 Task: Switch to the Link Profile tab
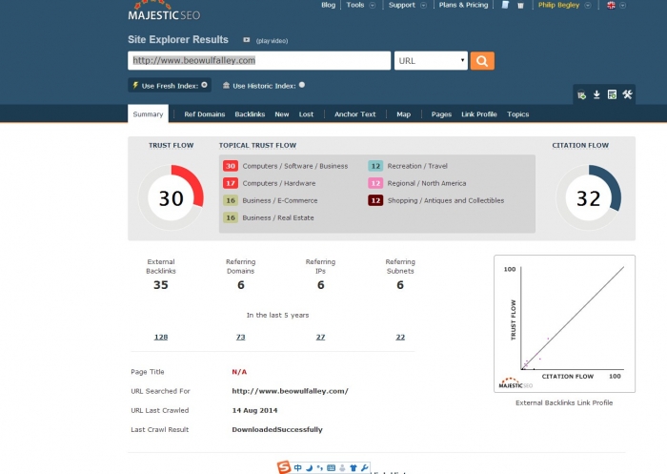click(x=479, y=114)
